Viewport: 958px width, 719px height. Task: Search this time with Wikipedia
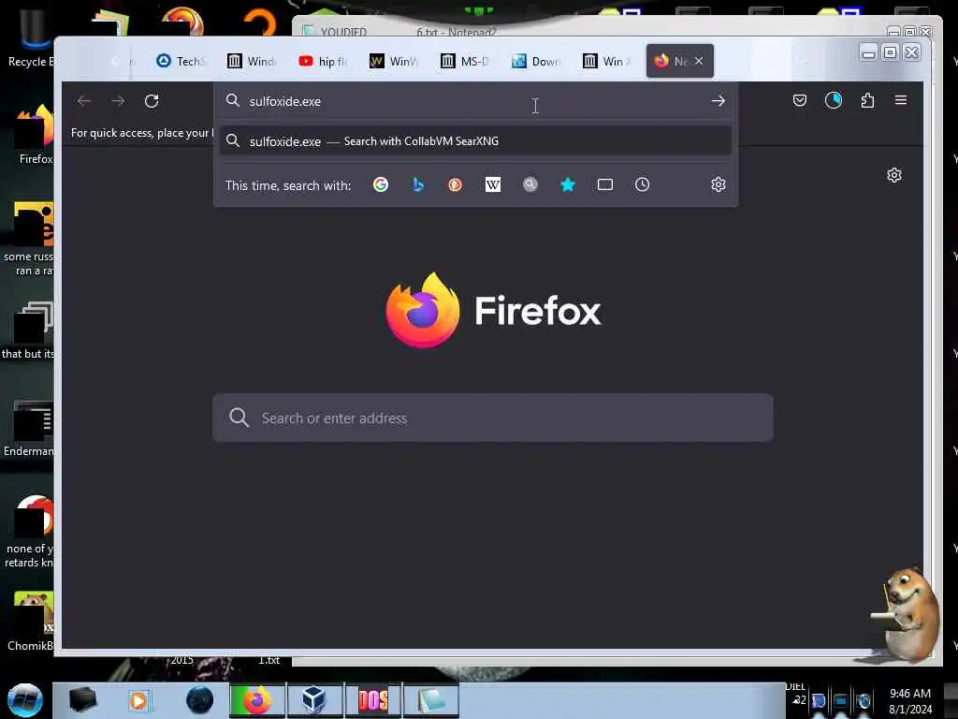point(492,184)
